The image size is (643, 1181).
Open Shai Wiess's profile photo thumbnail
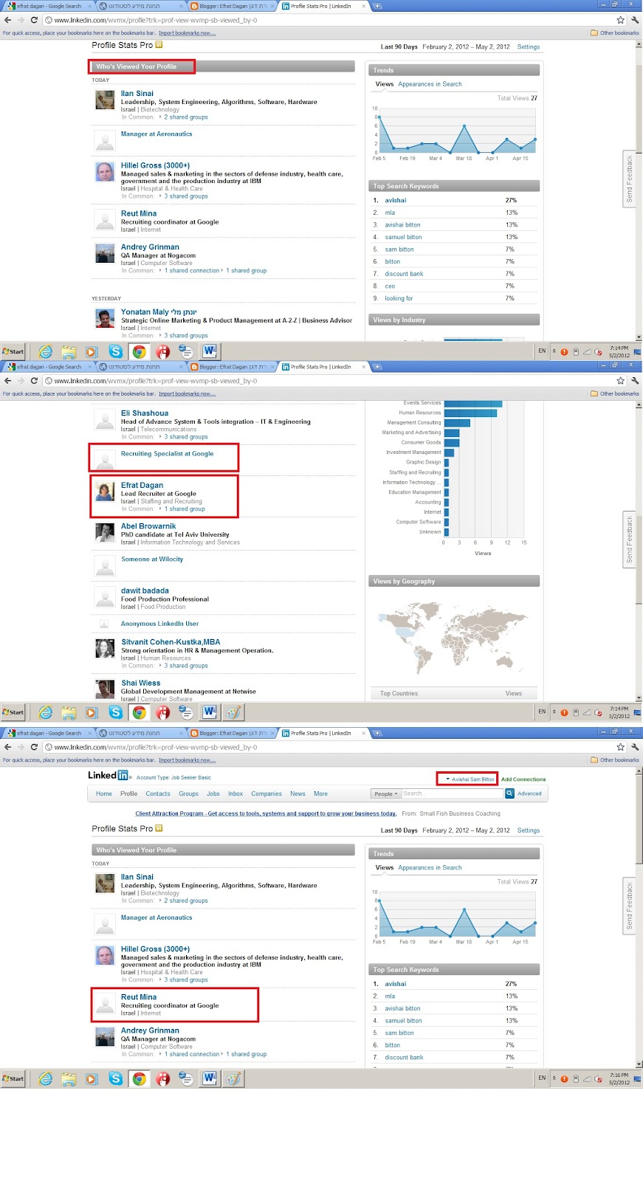tap(105, 689)
